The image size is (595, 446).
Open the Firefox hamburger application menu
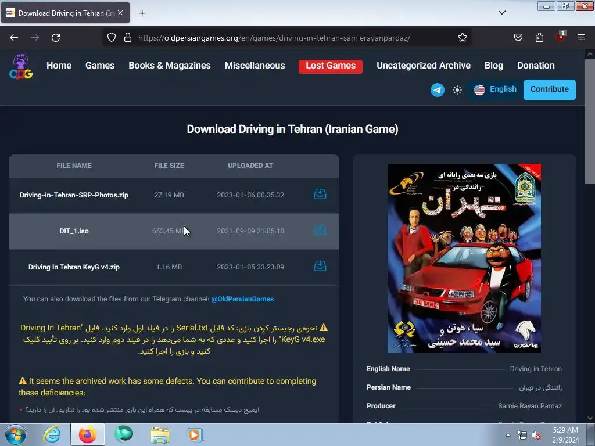click(581, 37)
